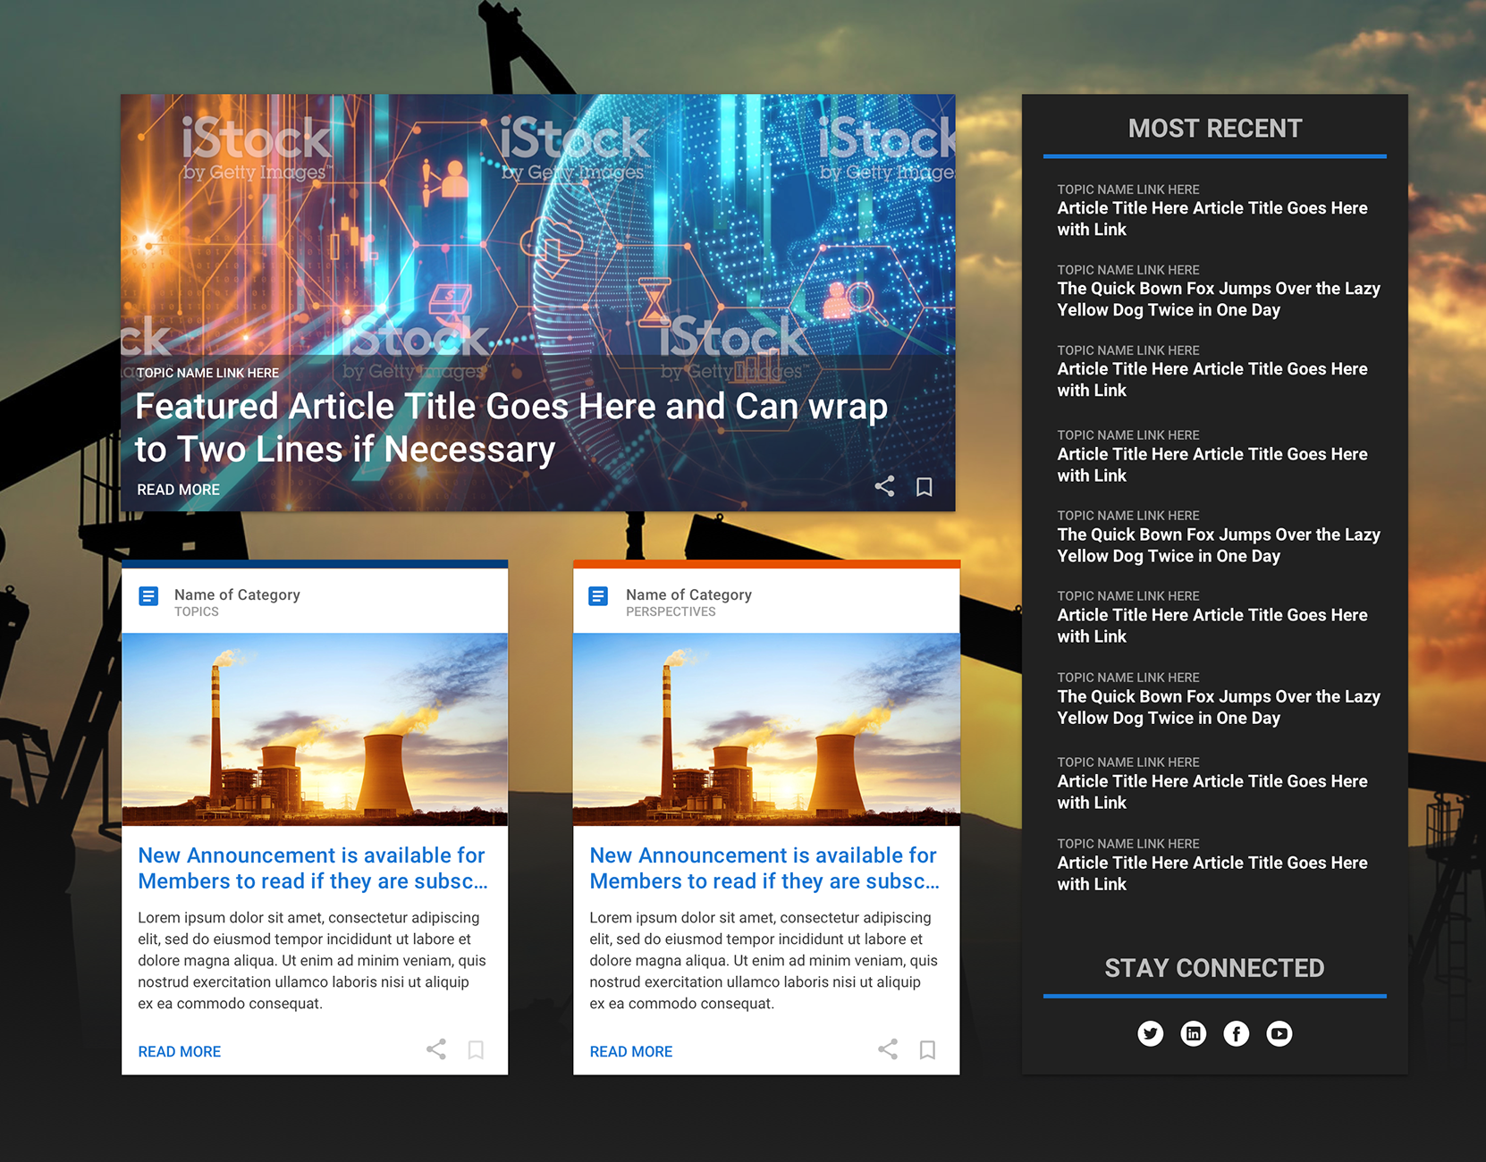This screenshot has height=1162, width=1486.
Task: Open the featured article title
Action: (511, 428)
